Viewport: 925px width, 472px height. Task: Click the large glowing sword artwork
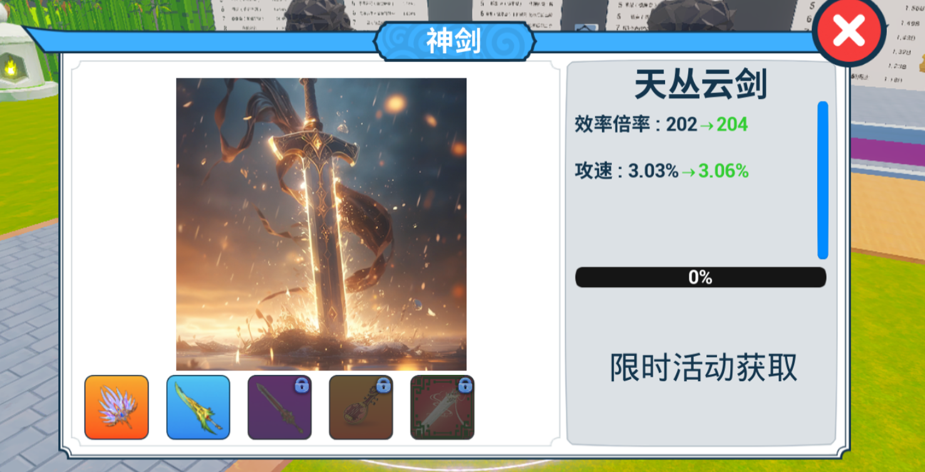[321, 224]
